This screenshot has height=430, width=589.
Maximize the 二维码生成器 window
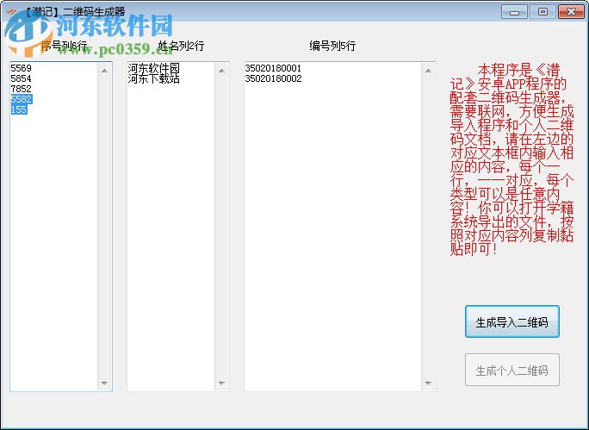point(542,12)
